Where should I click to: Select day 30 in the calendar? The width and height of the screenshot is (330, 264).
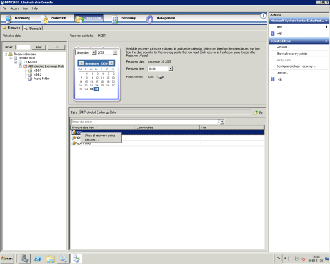(x=91, y=89)
